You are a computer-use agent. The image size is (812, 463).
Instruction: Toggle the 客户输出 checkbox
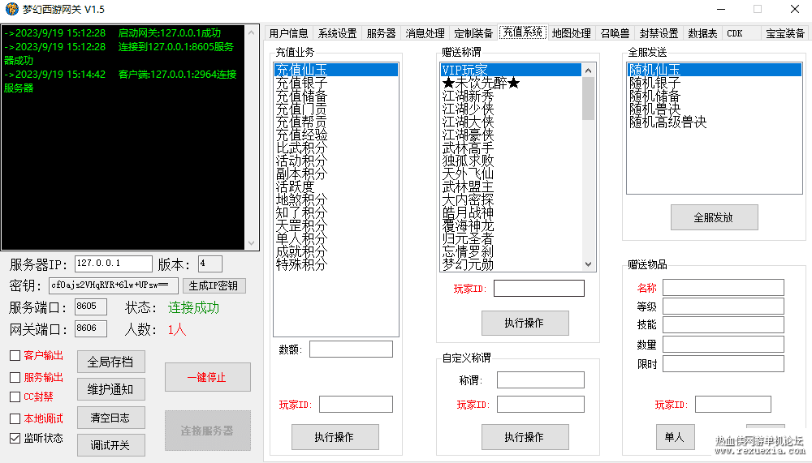pyautogui.click(x=15, y=355)
